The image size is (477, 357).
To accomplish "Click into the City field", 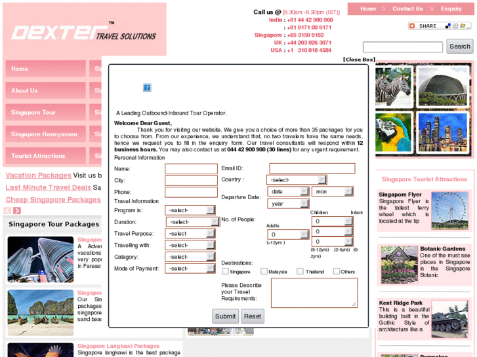I will (191, 180).
